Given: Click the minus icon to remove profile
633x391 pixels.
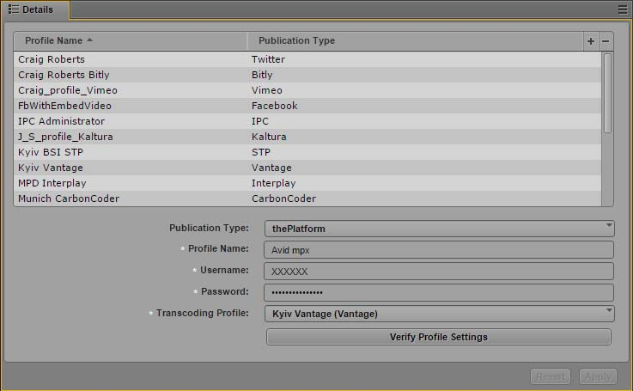Looking at the screenshot, I should [606, 41].
